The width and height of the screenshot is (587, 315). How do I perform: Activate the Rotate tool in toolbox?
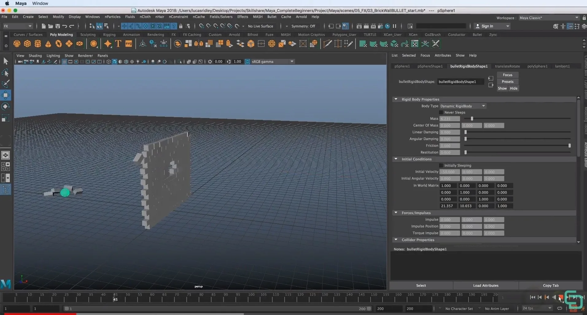pos(6,106)
